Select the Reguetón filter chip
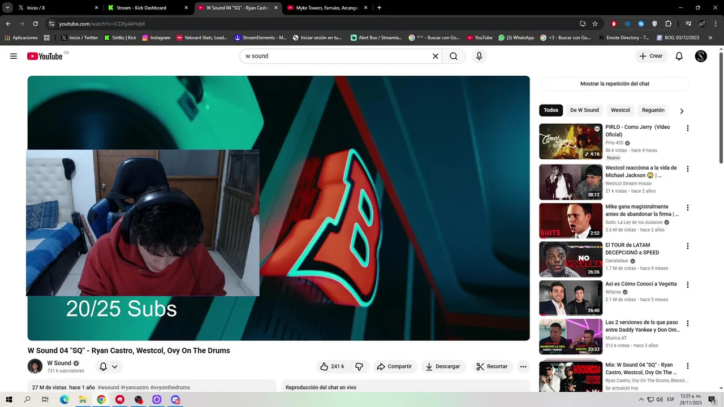Viewport: 724px width, 407px height. (x=653, y=110)
